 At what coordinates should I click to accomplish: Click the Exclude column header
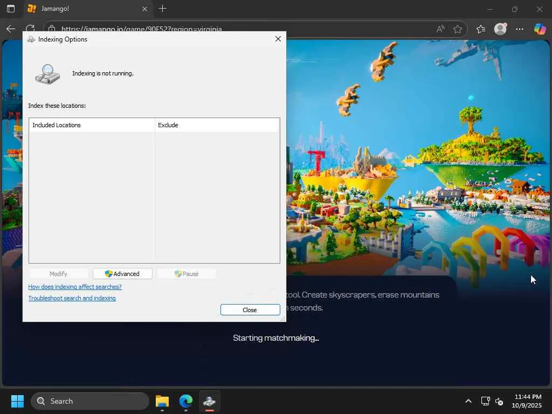tap(217, 125)
